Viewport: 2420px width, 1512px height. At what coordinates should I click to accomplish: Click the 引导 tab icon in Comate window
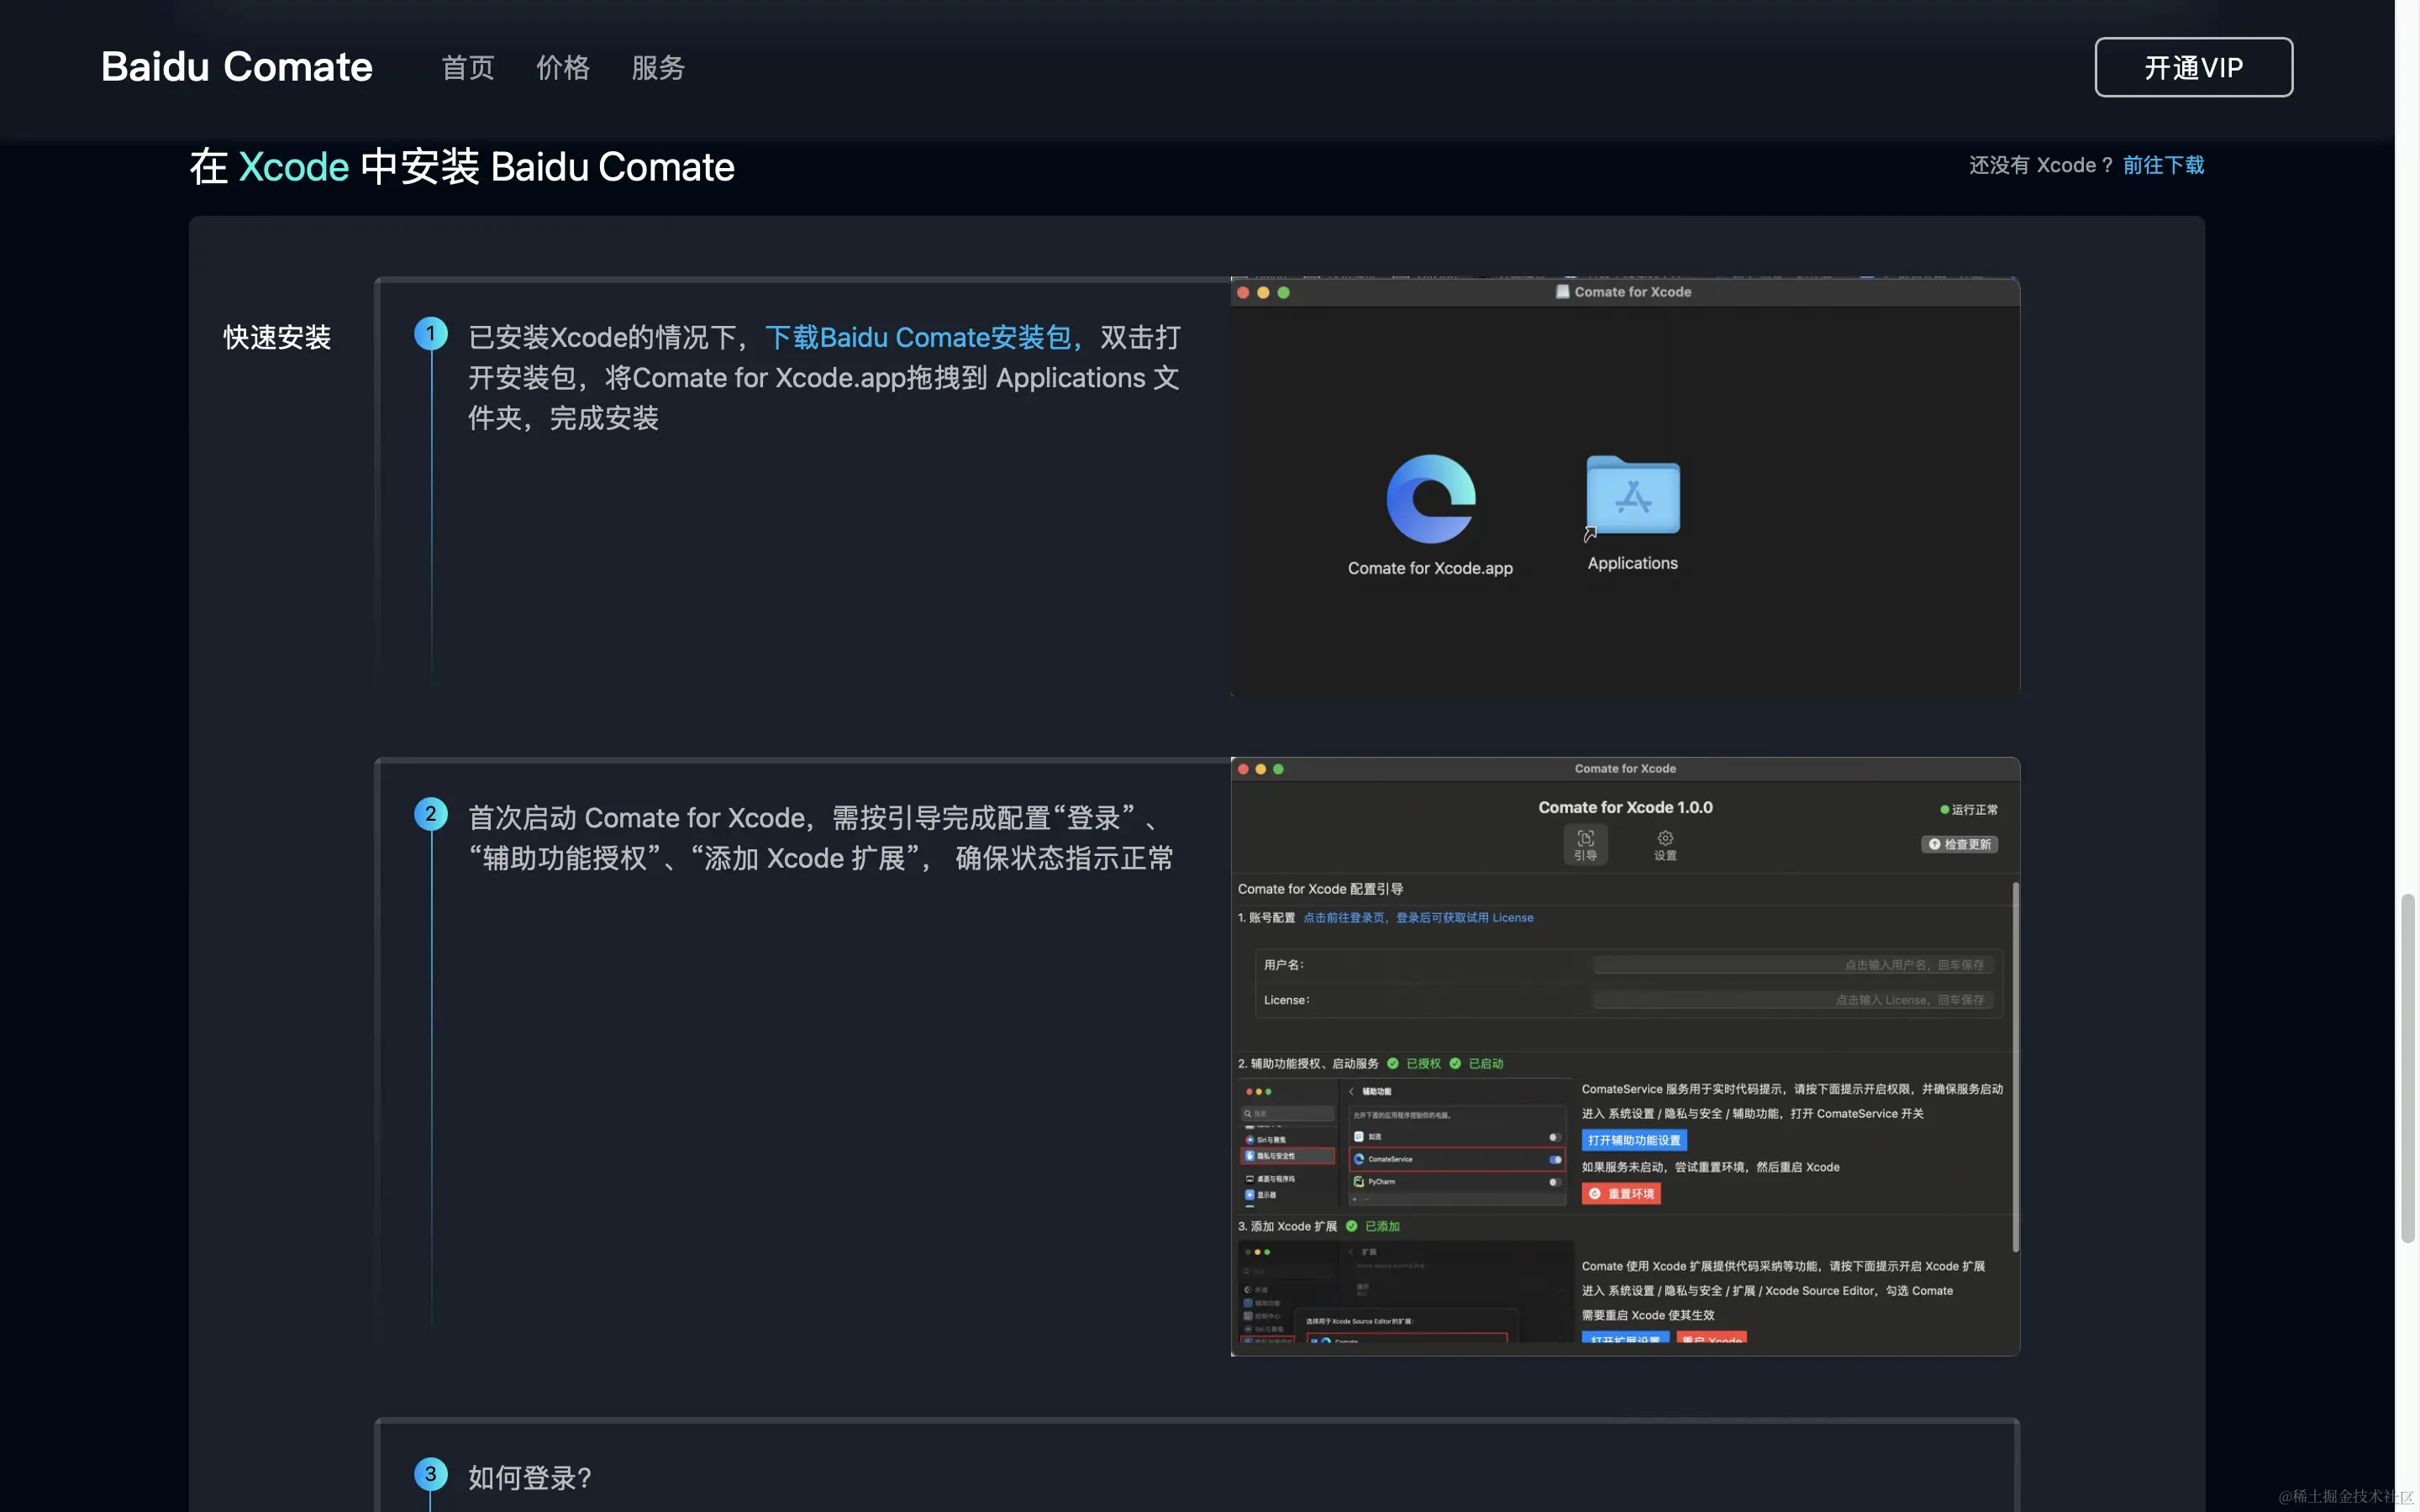[x=1585, y=845]
